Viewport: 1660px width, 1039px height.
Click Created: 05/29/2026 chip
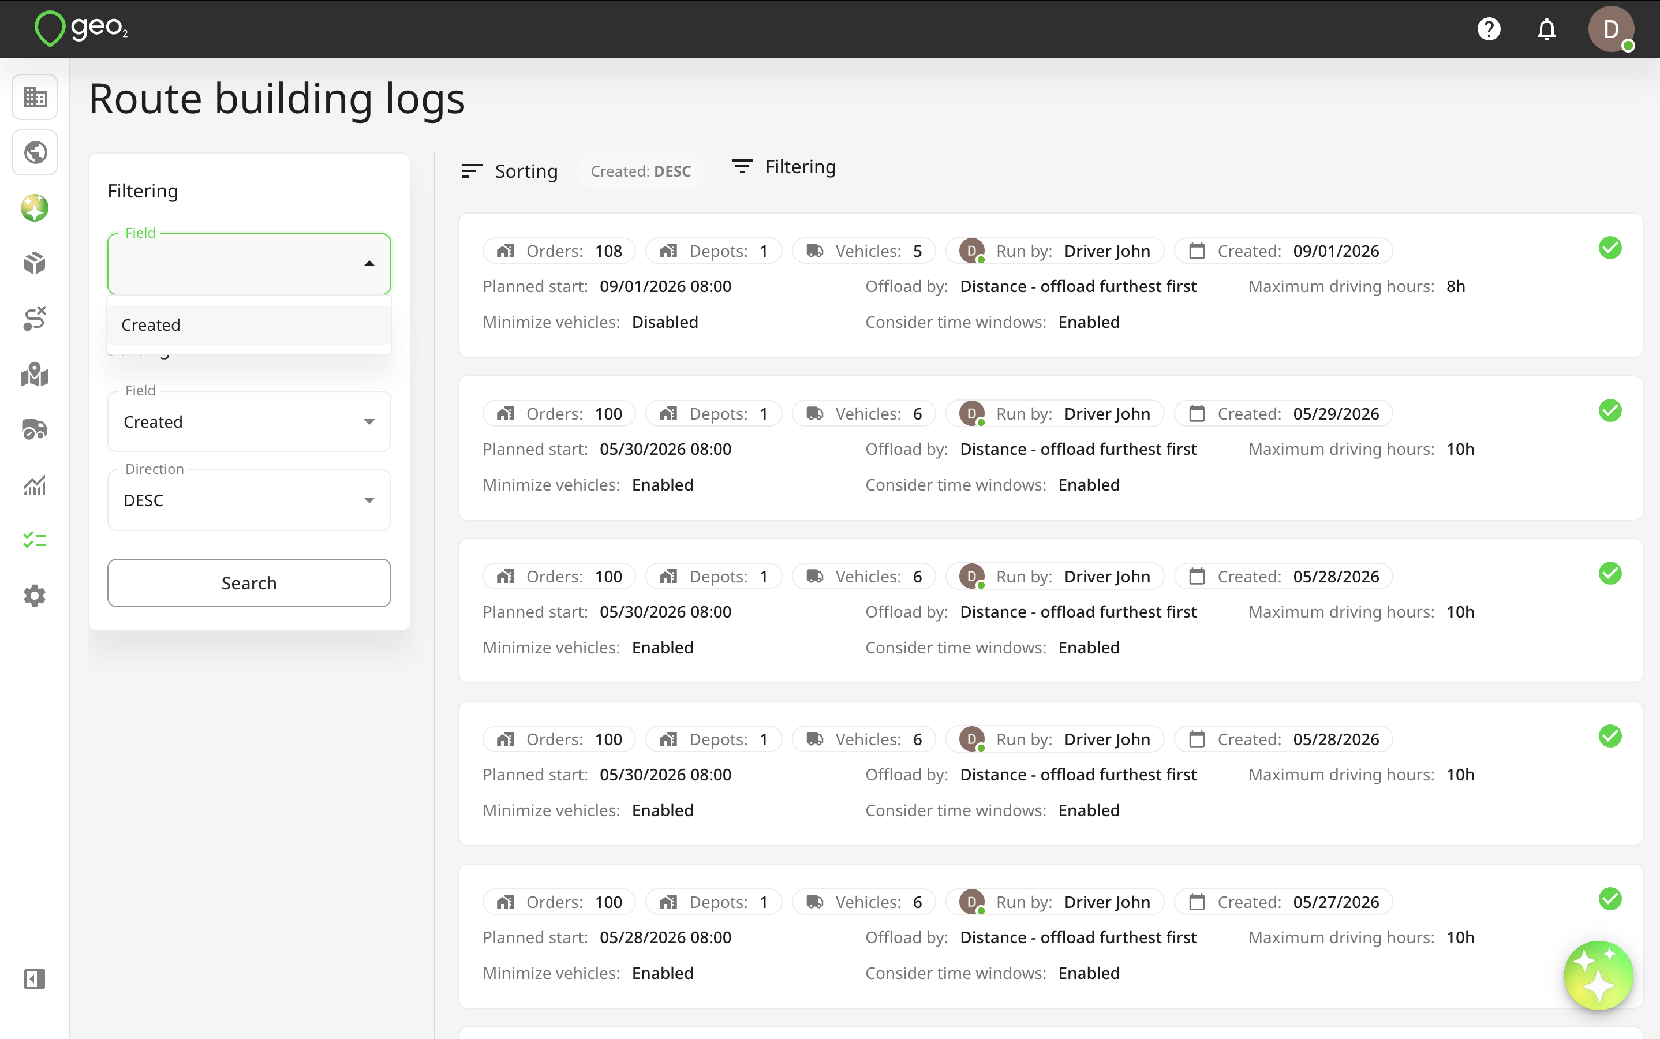1284,414
